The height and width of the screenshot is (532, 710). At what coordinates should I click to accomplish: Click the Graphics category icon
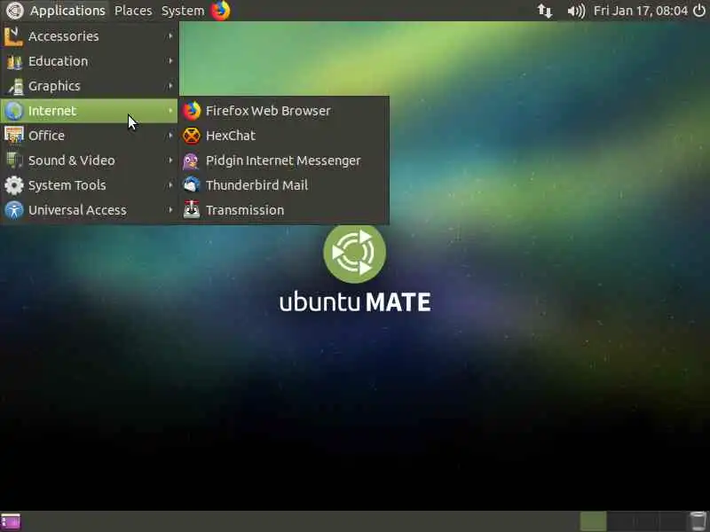14,86
